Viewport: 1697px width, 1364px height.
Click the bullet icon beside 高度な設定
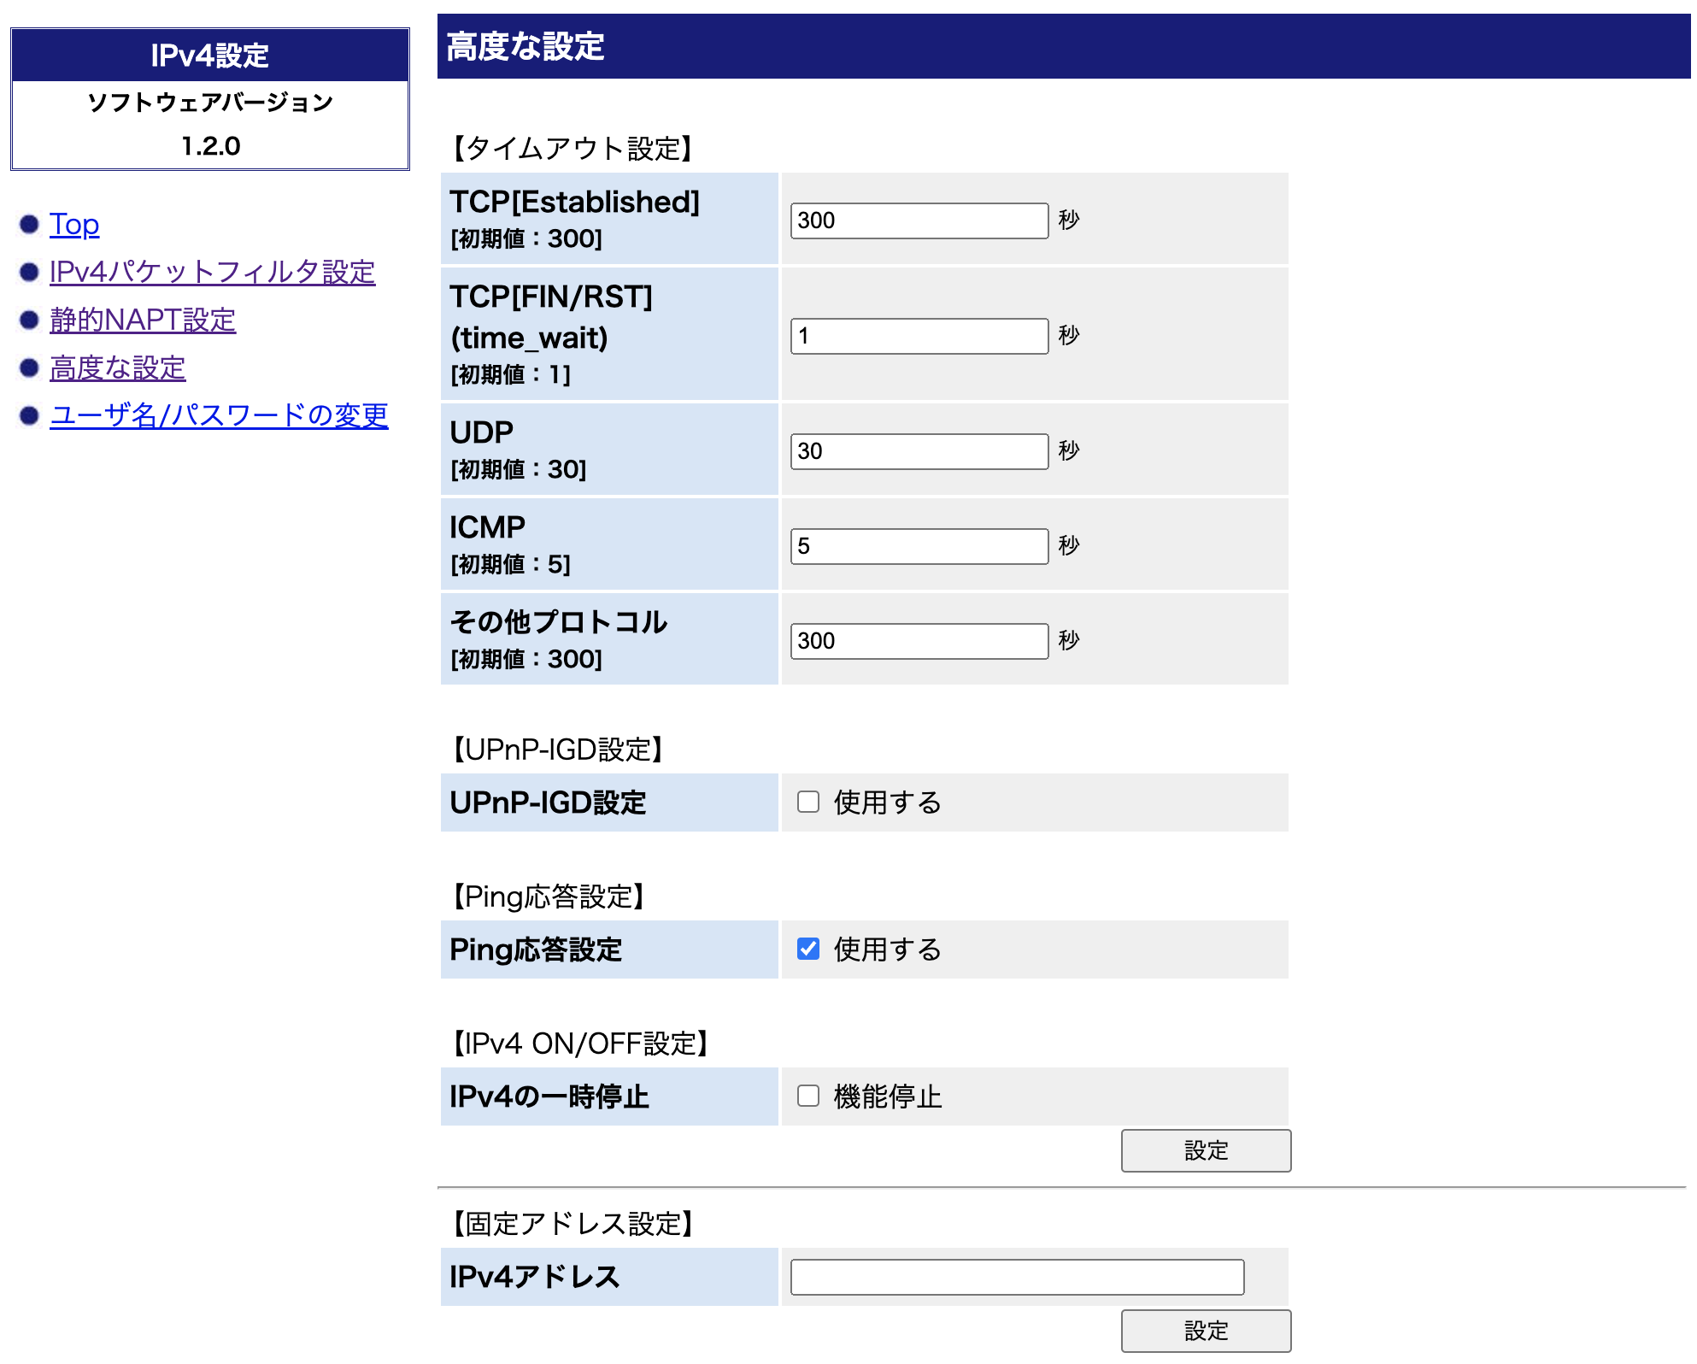pos(27,367)
